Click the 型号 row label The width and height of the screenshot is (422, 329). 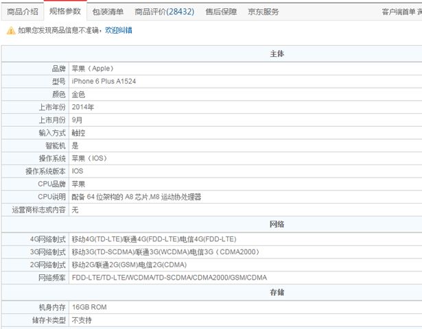tap(59, 81)
